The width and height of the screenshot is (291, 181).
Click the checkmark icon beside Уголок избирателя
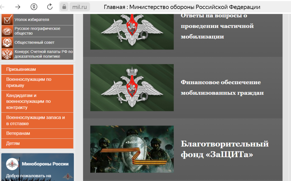click(7, 19)
